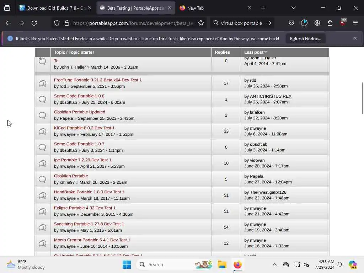The image size is (364, 273).
Task: Open the weather widget showing 69°F
Action: click(26, 264)
